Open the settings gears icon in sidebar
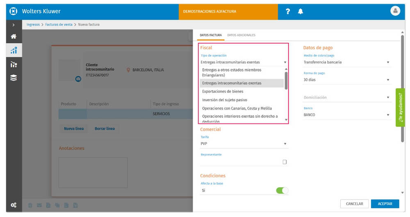Image resolution: width=410 pixels, height=217 pixels. pyautogui.click(x=14, y=205)
